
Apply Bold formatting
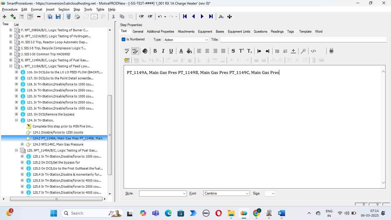155,51
